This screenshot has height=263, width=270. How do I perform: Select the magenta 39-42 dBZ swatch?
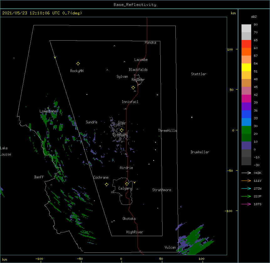click(246, 98)
